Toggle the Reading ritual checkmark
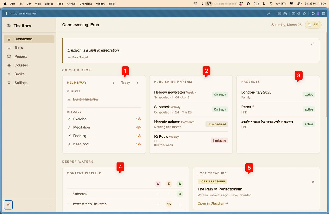 click(x=69, y=136)
